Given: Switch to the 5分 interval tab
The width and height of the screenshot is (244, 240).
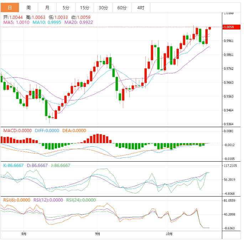Looking at the screenshot, I should 66,7.
